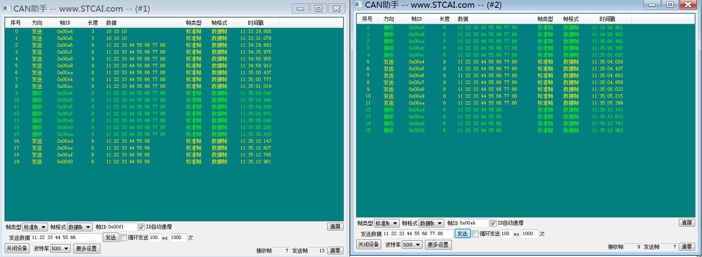Select row 0 with ID 0x00e4 in window #1
Image resolution: width=702 pixels, height=257 pixels.
pos(174,31)
